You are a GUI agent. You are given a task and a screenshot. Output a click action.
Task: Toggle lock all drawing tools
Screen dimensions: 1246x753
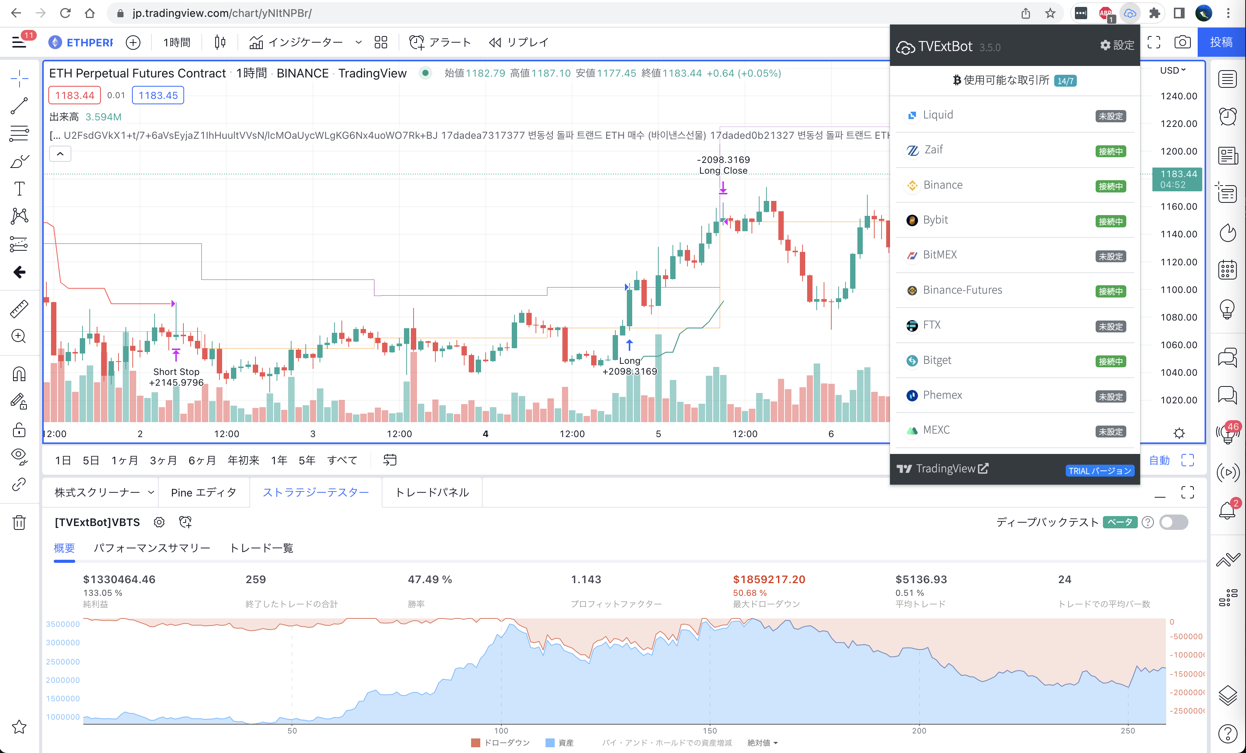[x=19, y=429]
